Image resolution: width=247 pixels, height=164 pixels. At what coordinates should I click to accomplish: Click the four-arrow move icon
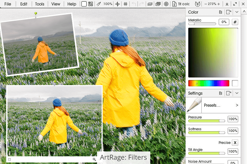point(117,4)
